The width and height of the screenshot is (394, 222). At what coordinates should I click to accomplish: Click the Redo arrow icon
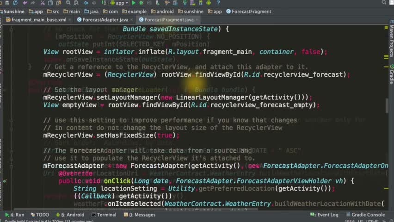(x=33, y=3)
